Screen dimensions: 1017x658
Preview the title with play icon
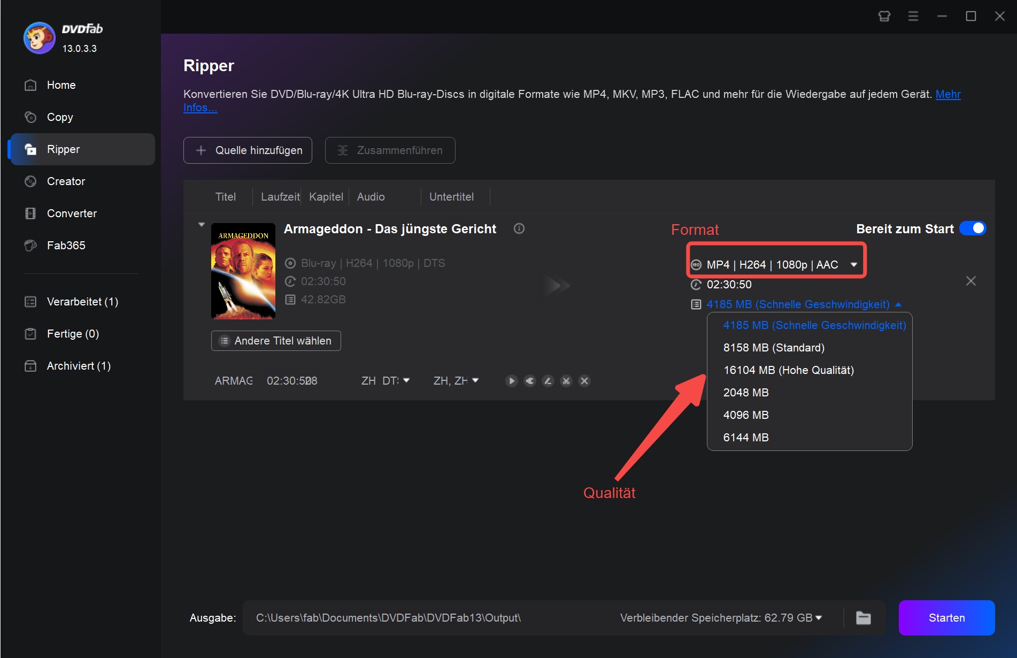pyautogui.click(x=512, y=381)
